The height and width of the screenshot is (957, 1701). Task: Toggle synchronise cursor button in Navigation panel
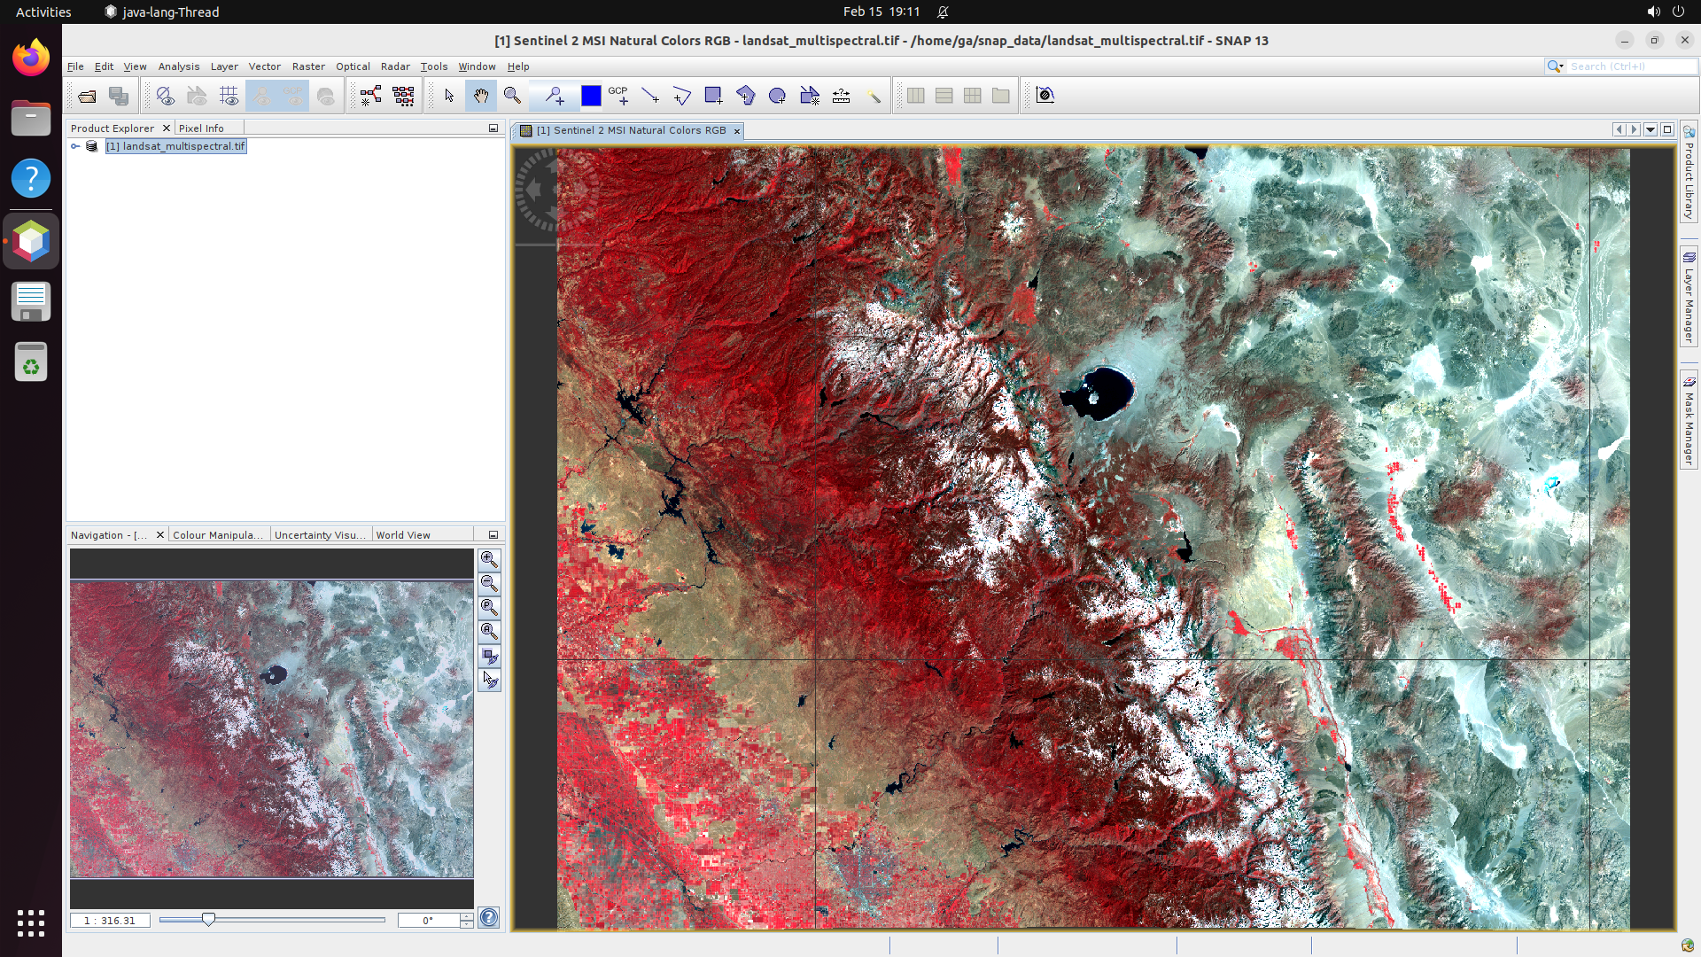pyautogui.click(x=489, y=681)
